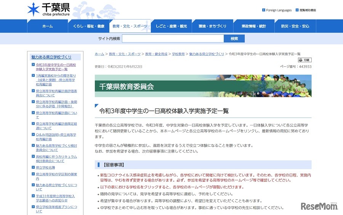Open sidebar link Q&A(用語説明)-県立高等学校再編計画
This screenshot has width=343, height=215.
56,137
